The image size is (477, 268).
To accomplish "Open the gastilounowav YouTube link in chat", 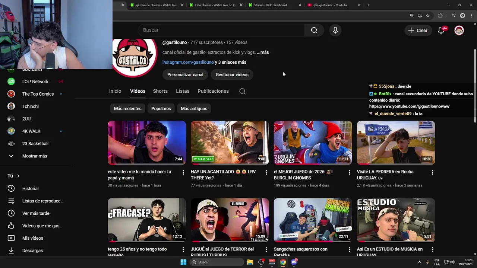I will [x=410, y=106].
